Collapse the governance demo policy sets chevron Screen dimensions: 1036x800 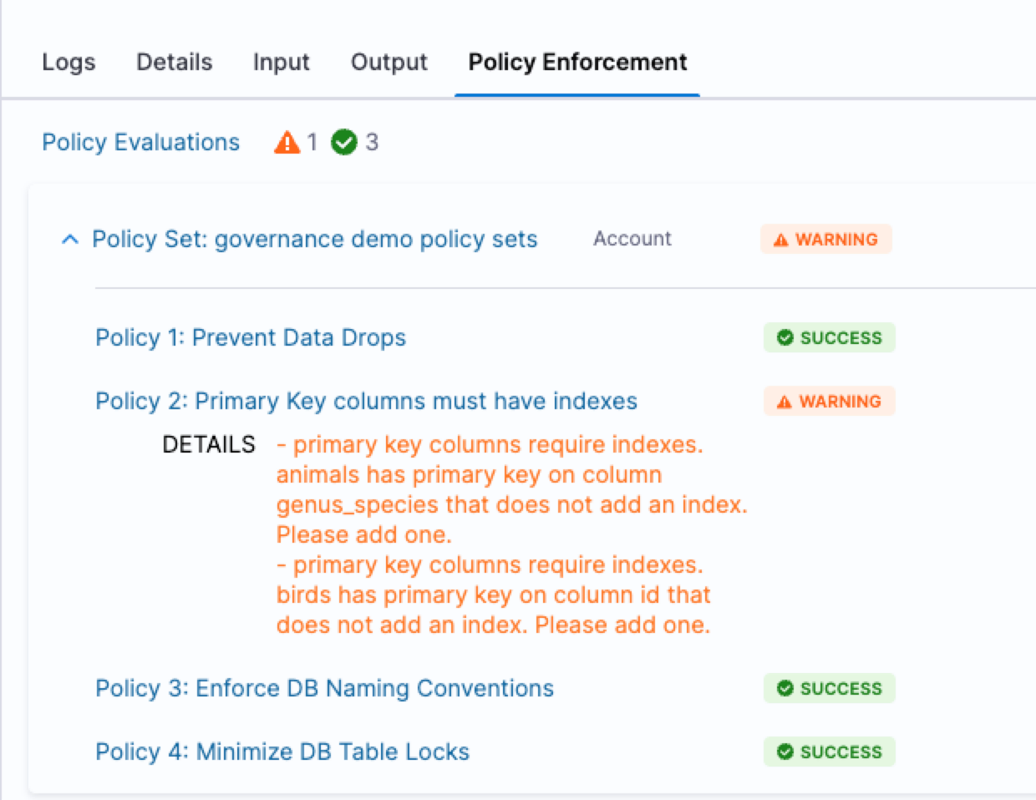[x=71, y=240]
